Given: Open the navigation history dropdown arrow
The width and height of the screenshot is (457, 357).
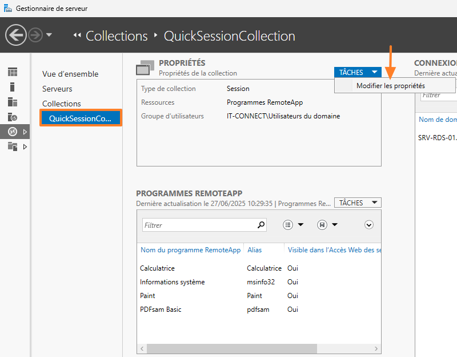Looking at the screenshot, I should point(49,35).
